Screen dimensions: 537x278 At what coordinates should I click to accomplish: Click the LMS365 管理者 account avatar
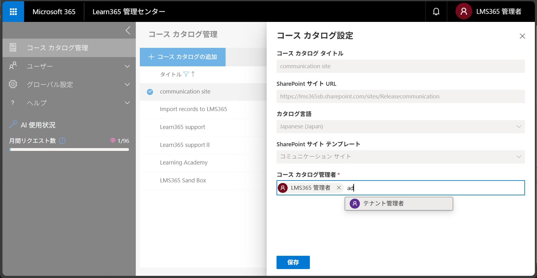point(464,11)
